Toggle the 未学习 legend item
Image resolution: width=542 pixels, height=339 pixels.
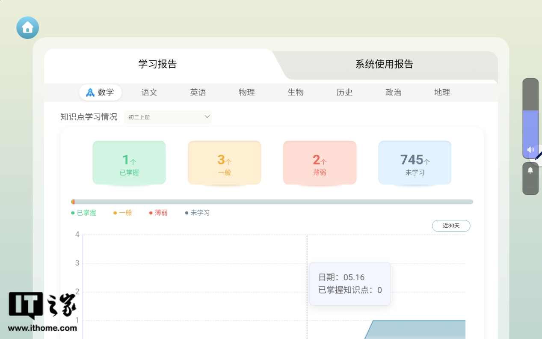tap(197, 213)
